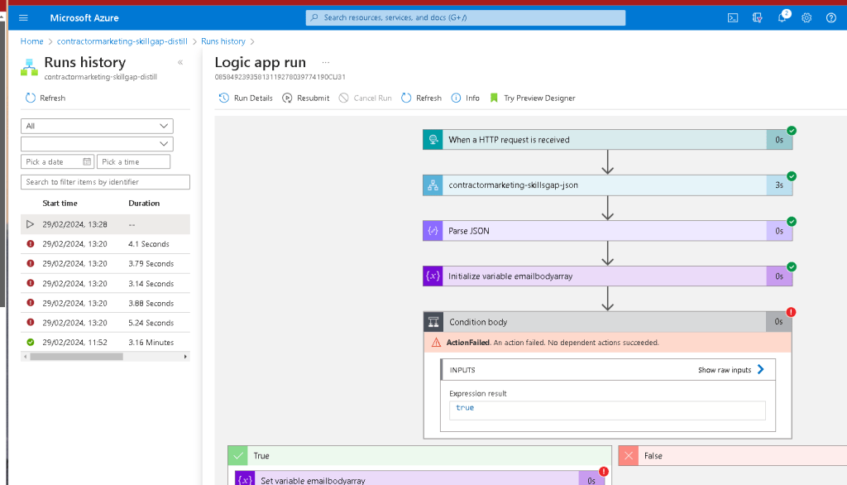This screenshot has width=847, height=485.
Task: Resubmit the logic app run
Action: click(x=306, y=98)
